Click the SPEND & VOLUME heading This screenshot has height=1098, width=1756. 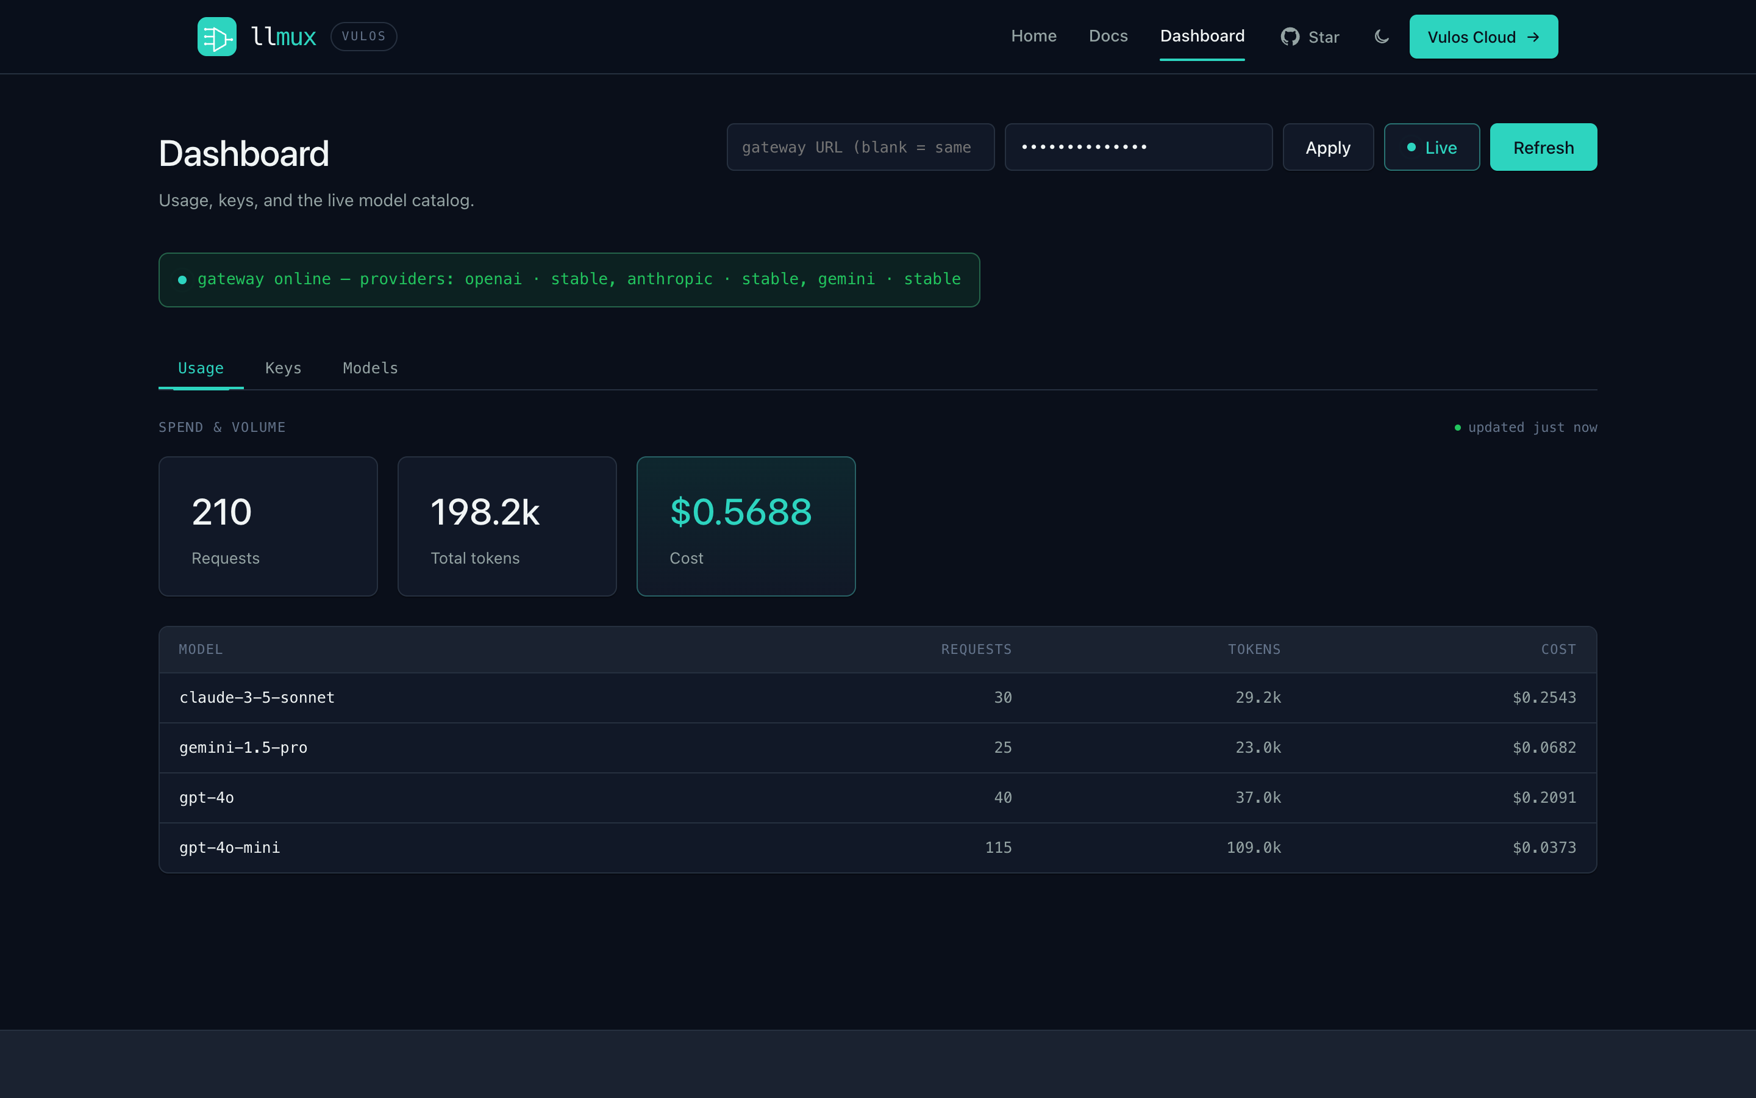222,427
